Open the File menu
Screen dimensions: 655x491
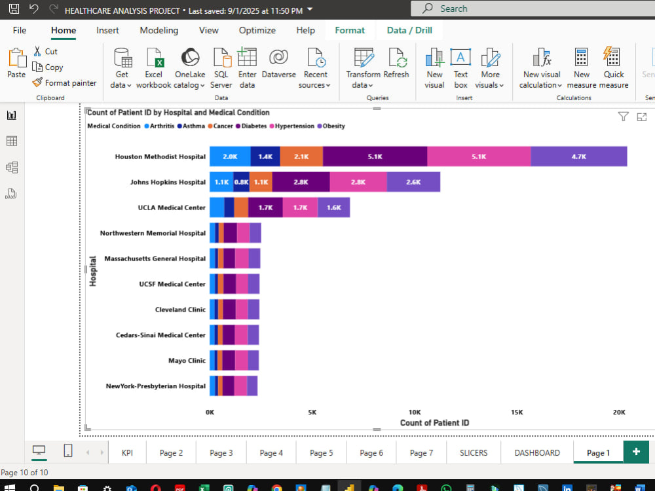point(20,30)
